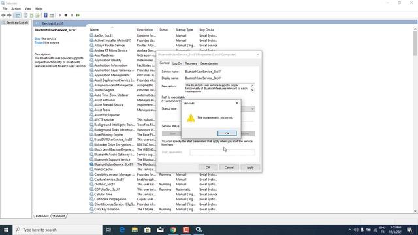Viewport: 418px width, 235px height.
Task: Click Apply in the Properties dialog
Action: coord(250,168)
